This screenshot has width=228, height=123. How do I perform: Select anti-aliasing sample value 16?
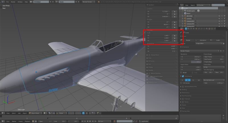tap(199, 80)
